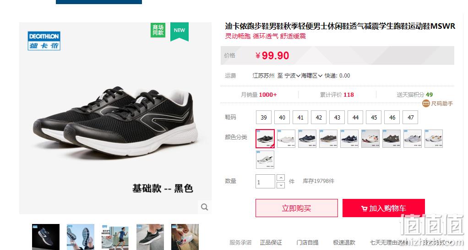Image resolution: width=468 pixels, height=250 pixels.
Task: Choose shoe size 47
Action: click(x=410, y=117)
